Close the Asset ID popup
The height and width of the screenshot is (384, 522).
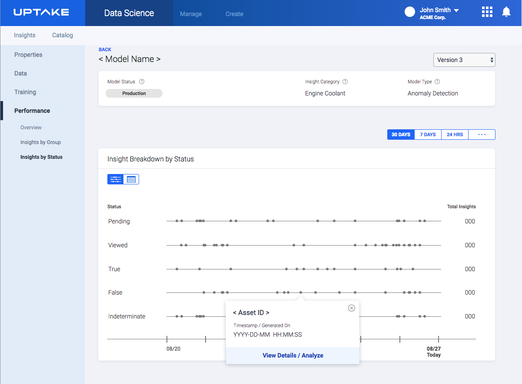click(x=352, y=308)
